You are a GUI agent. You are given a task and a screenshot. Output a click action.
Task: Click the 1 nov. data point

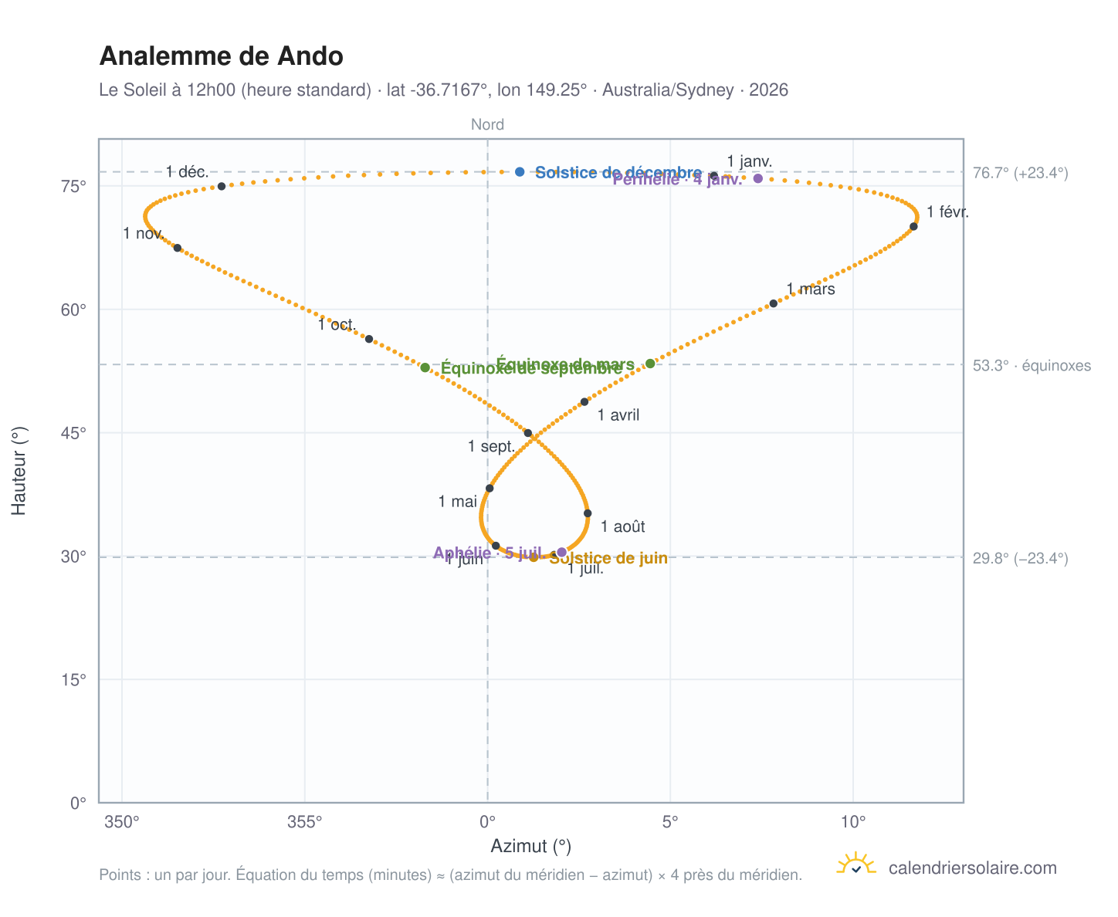coord(178,248)
